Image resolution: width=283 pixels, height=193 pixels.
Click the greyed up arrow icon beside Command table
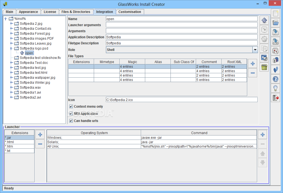(263, 153)
